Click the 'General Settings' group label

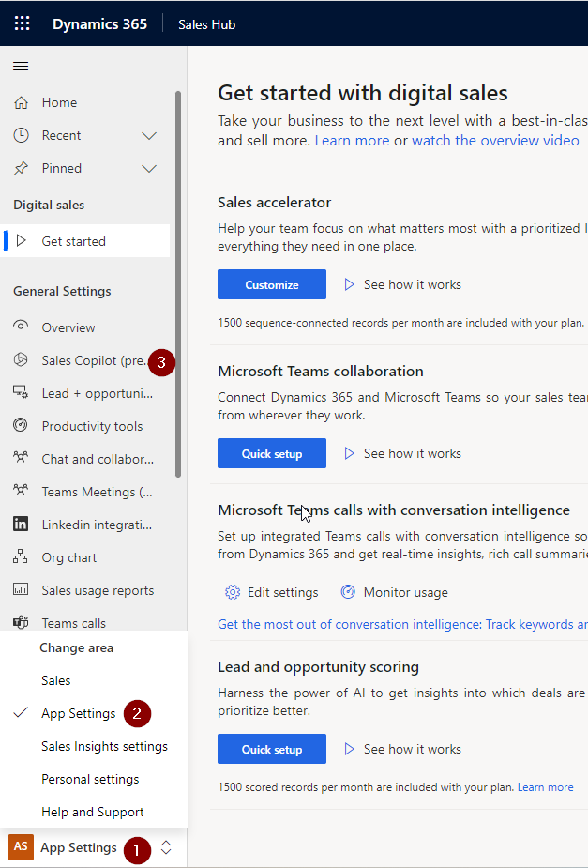[62, 291]
